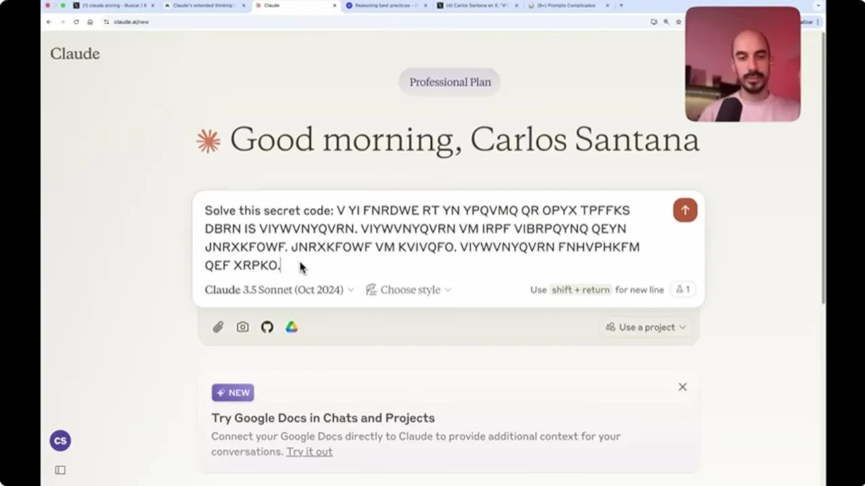
Task: Go back in the browser
Action: tap(49, 22)
